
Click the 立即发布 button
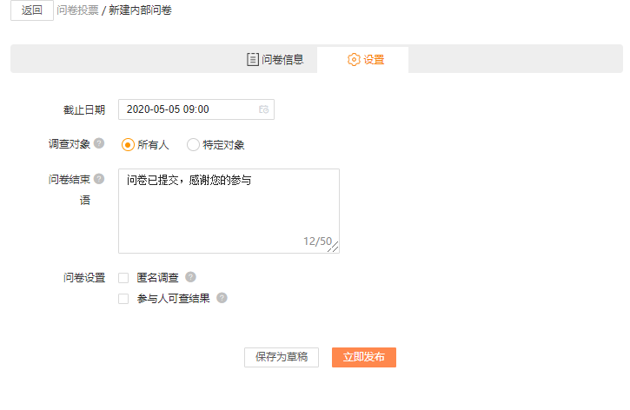364,357
